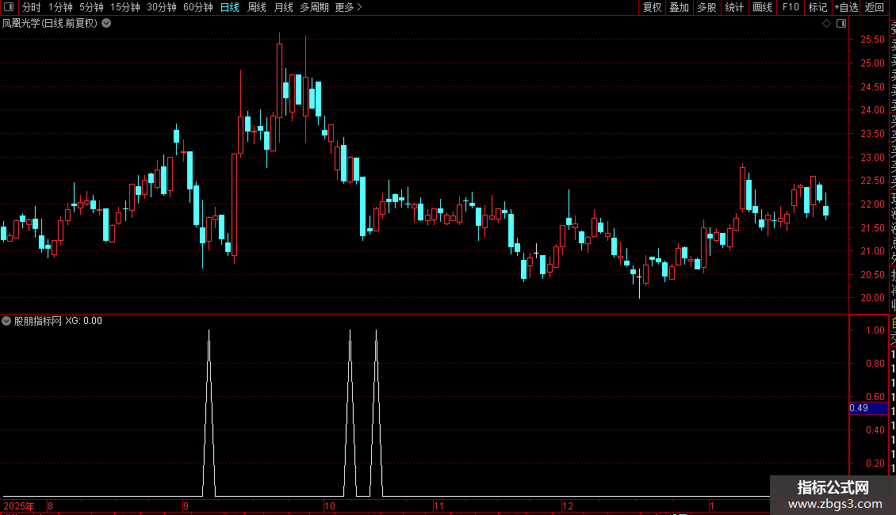The width and height of the screenshot is (896, 515).
Task: Open F10 company information
Action: point(791,7)
